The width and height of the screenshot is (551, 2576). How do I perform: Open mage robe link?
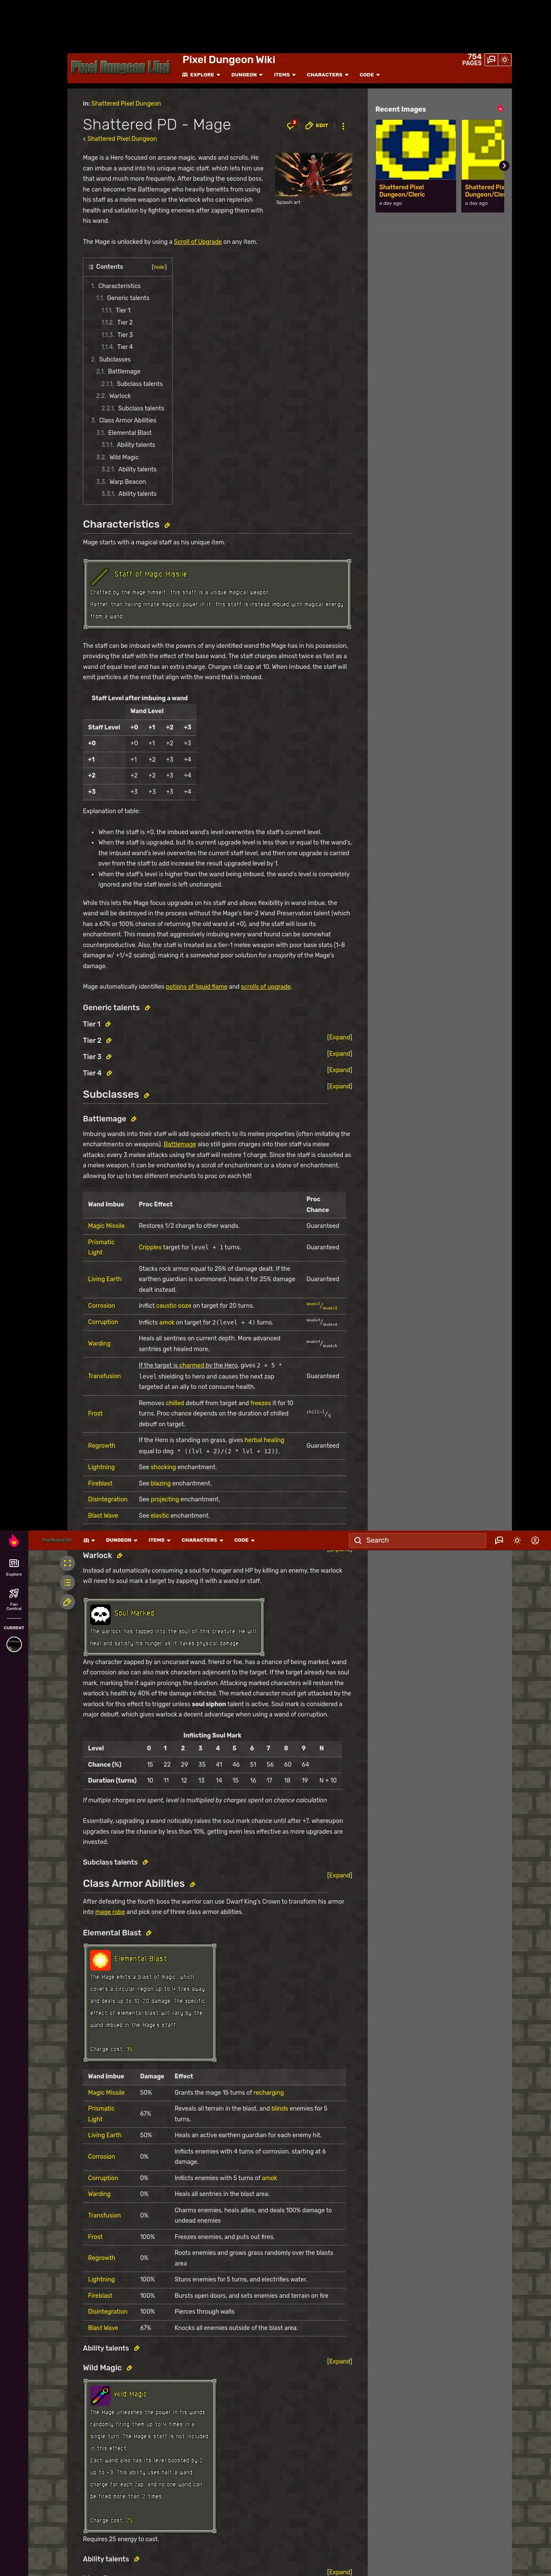[x=110, y=1912]
